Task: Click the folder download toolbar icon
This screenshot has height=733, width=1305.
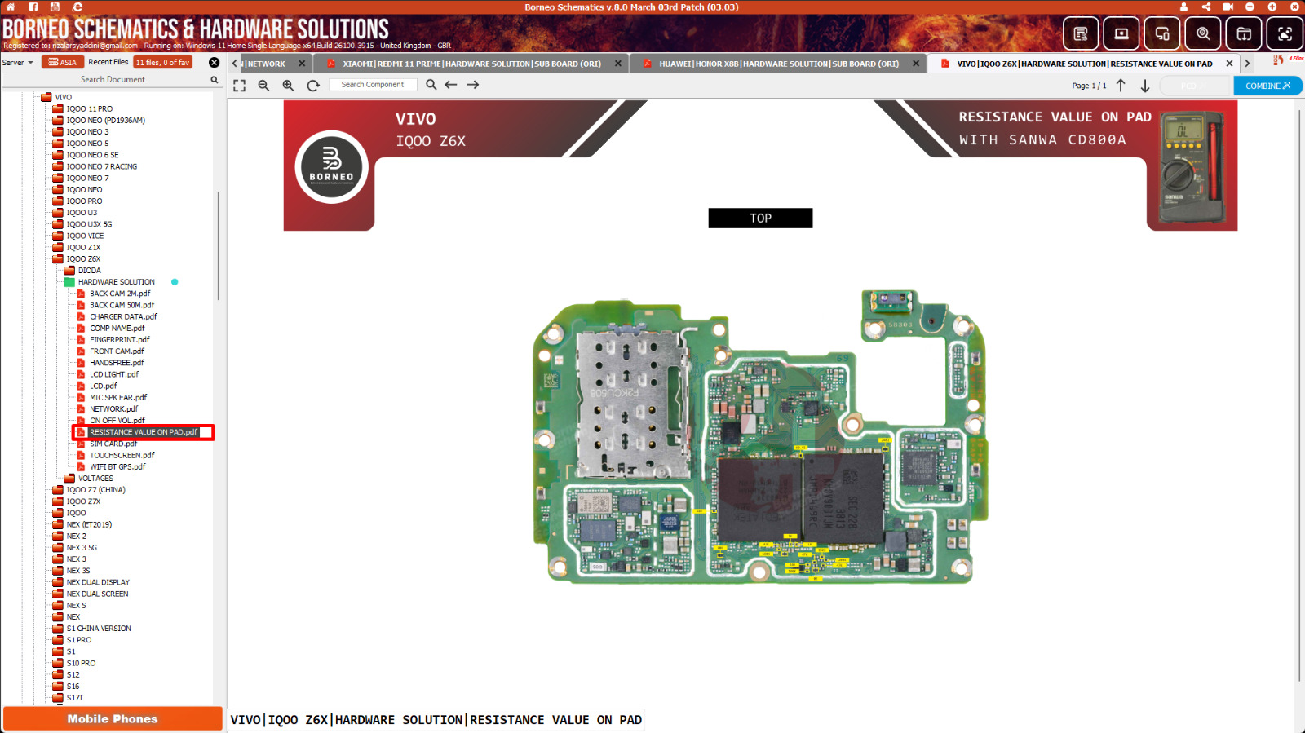Action: (1244, 33)
